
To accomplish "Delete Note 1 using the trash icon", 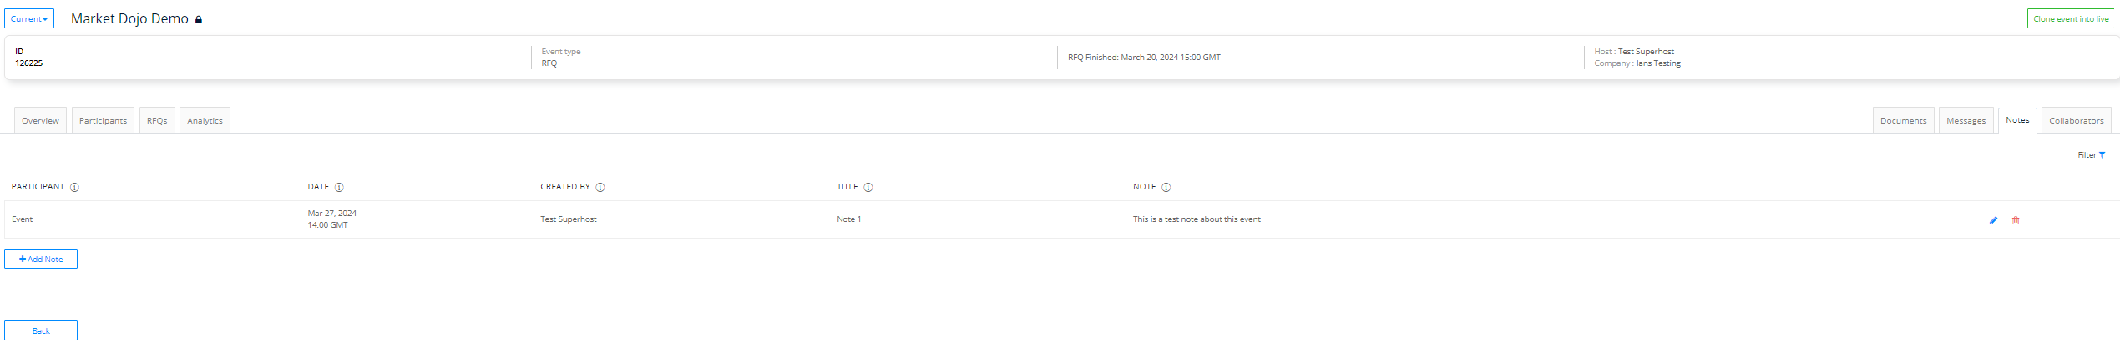I will pyautogui.click(x=2016, y=220).
